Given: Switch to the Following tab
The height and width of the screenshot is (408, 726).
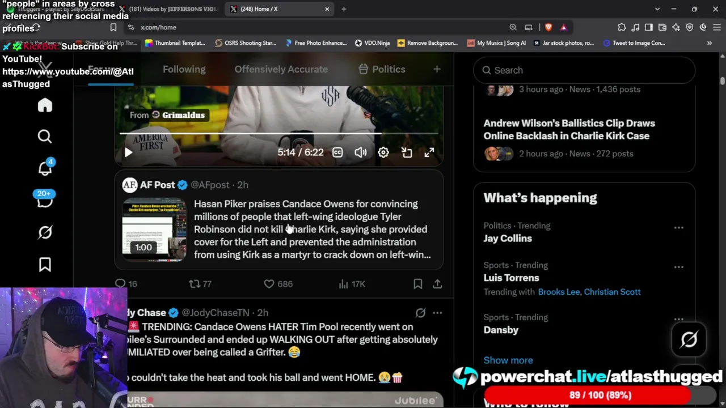Looking at the screenshot, I should 184,69.
